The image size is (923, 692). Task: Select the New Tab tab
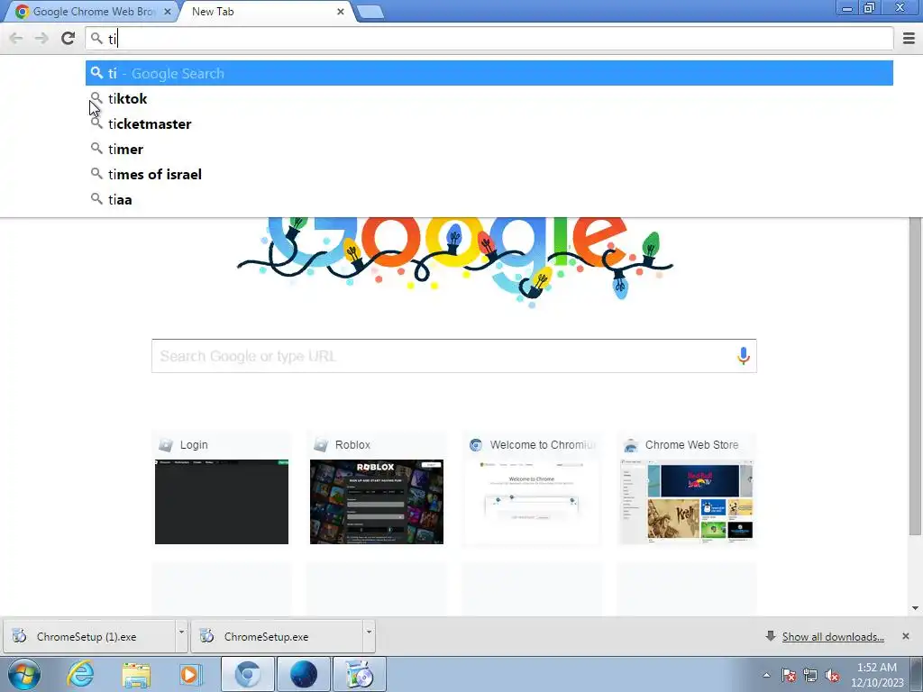pyautogui.click(x=265, y=11)
